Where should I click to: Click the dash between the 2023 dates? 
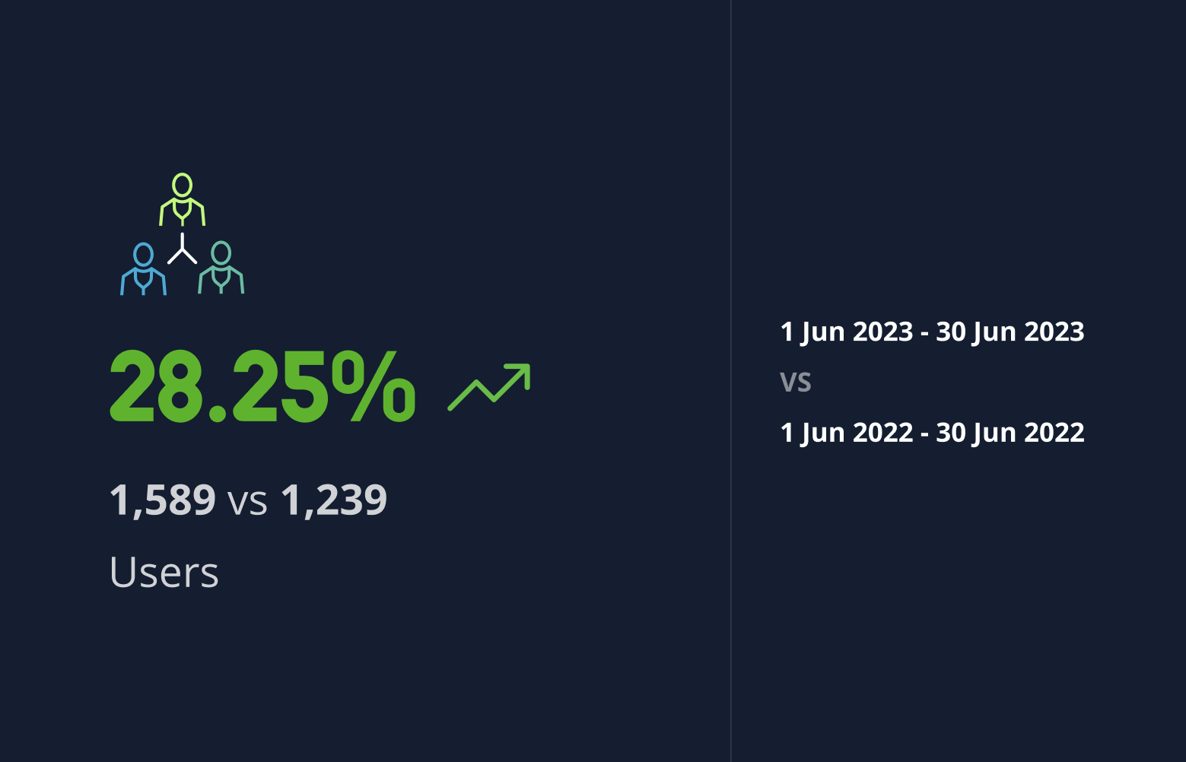point(924,333)
